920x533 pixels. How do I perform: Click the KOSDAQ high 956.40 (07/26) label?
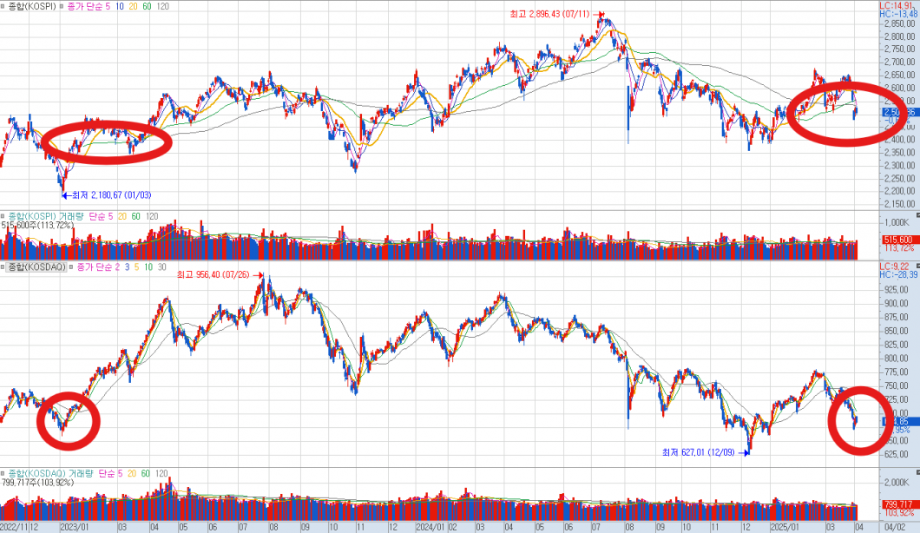click(x=214, y=274)
